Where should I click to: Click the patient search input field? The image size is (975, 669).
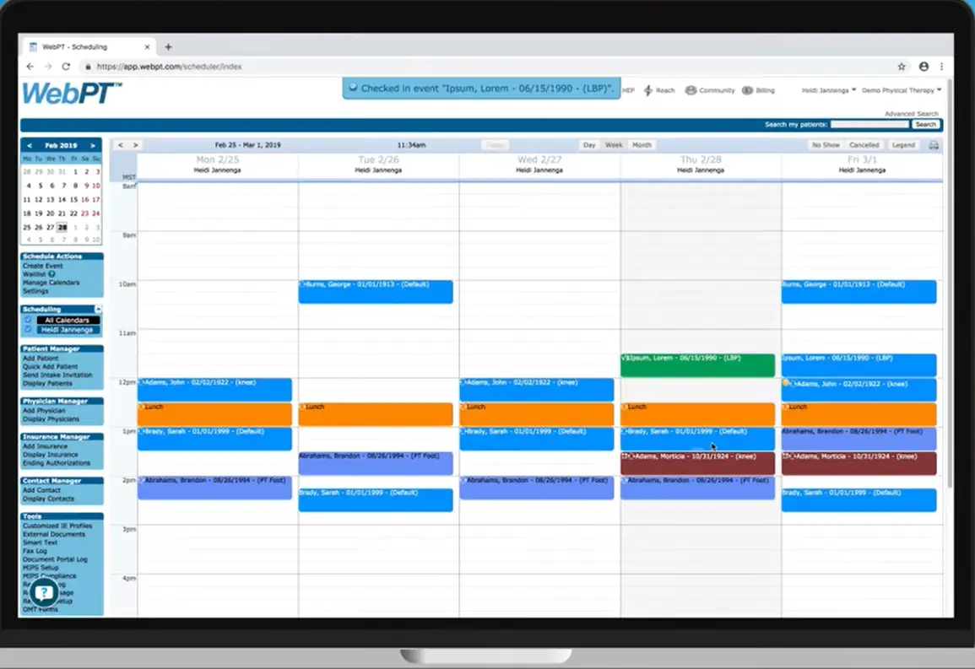(x=869, y=123)
